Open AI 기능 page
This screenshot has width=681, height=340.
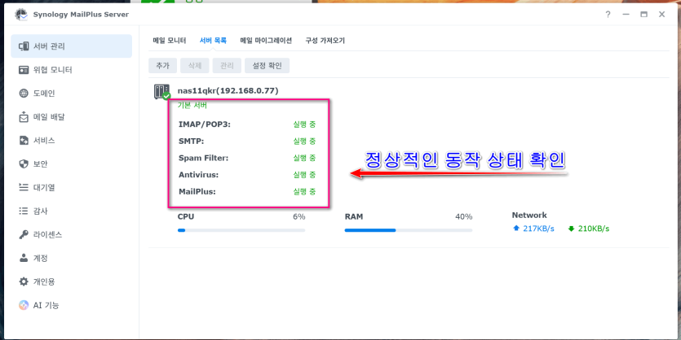71,305
